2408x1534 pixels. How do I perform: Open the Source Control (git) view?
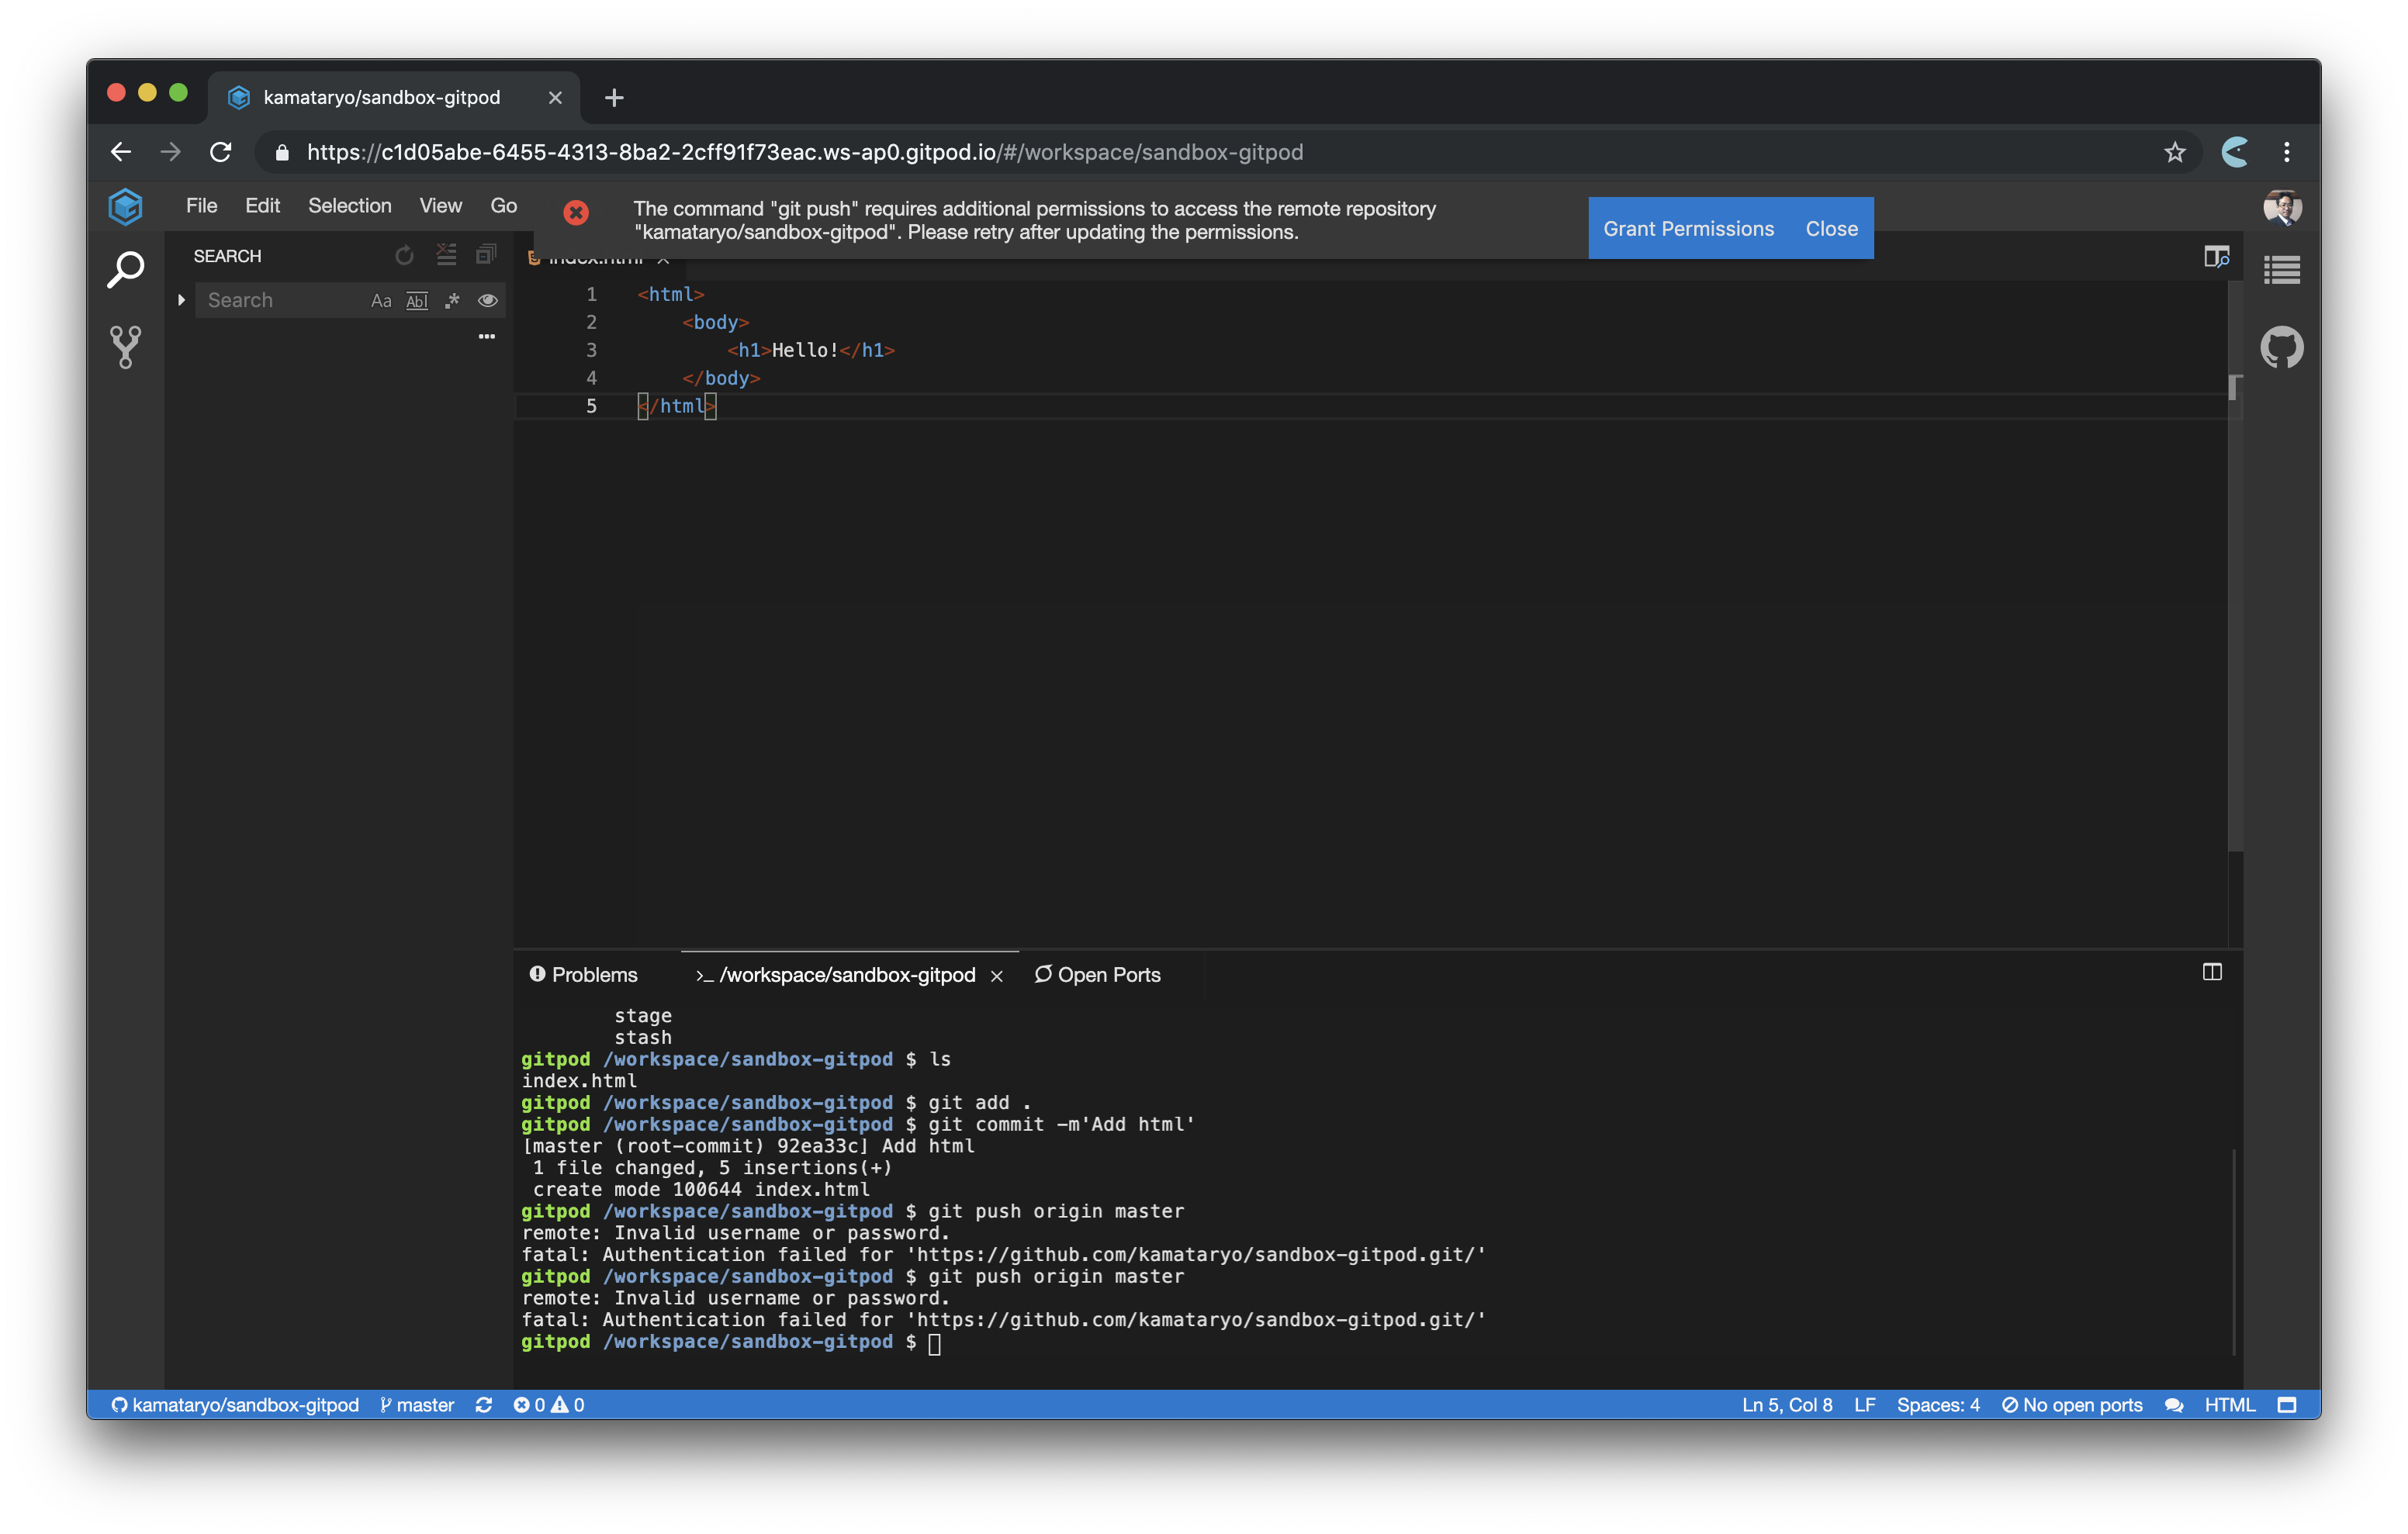[x=125, y=347]
